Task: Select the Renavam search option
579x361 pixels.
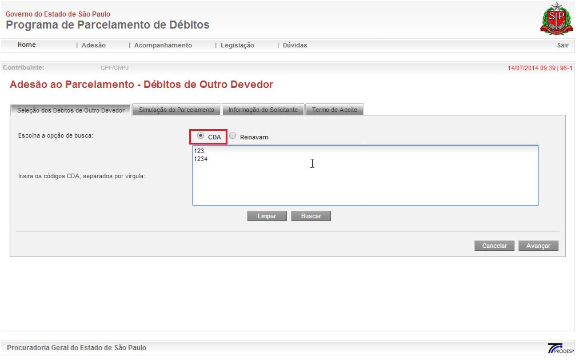Action: 233,136
